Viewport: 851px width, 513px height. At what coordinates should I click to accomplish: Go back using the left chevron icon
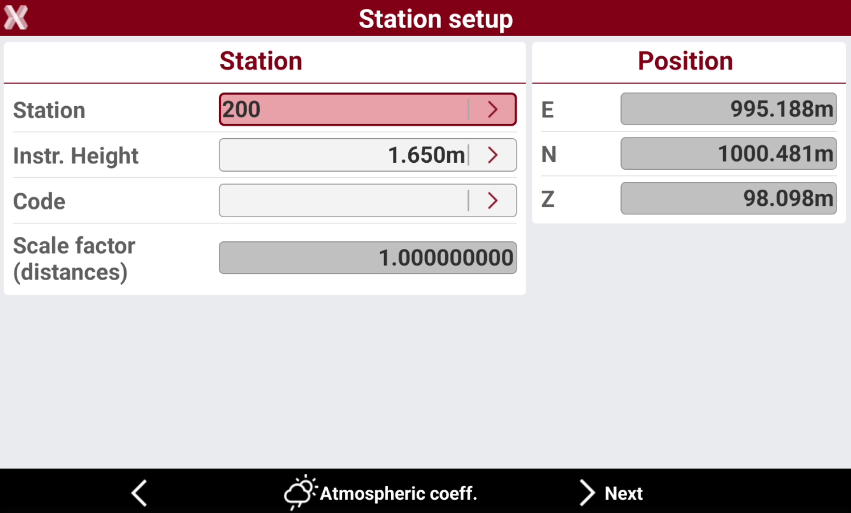coord(139,493)
